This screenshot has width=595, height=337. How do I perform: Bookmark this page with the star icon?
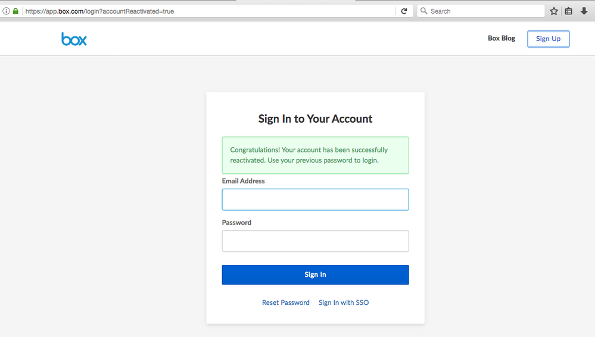coord(554,11)
